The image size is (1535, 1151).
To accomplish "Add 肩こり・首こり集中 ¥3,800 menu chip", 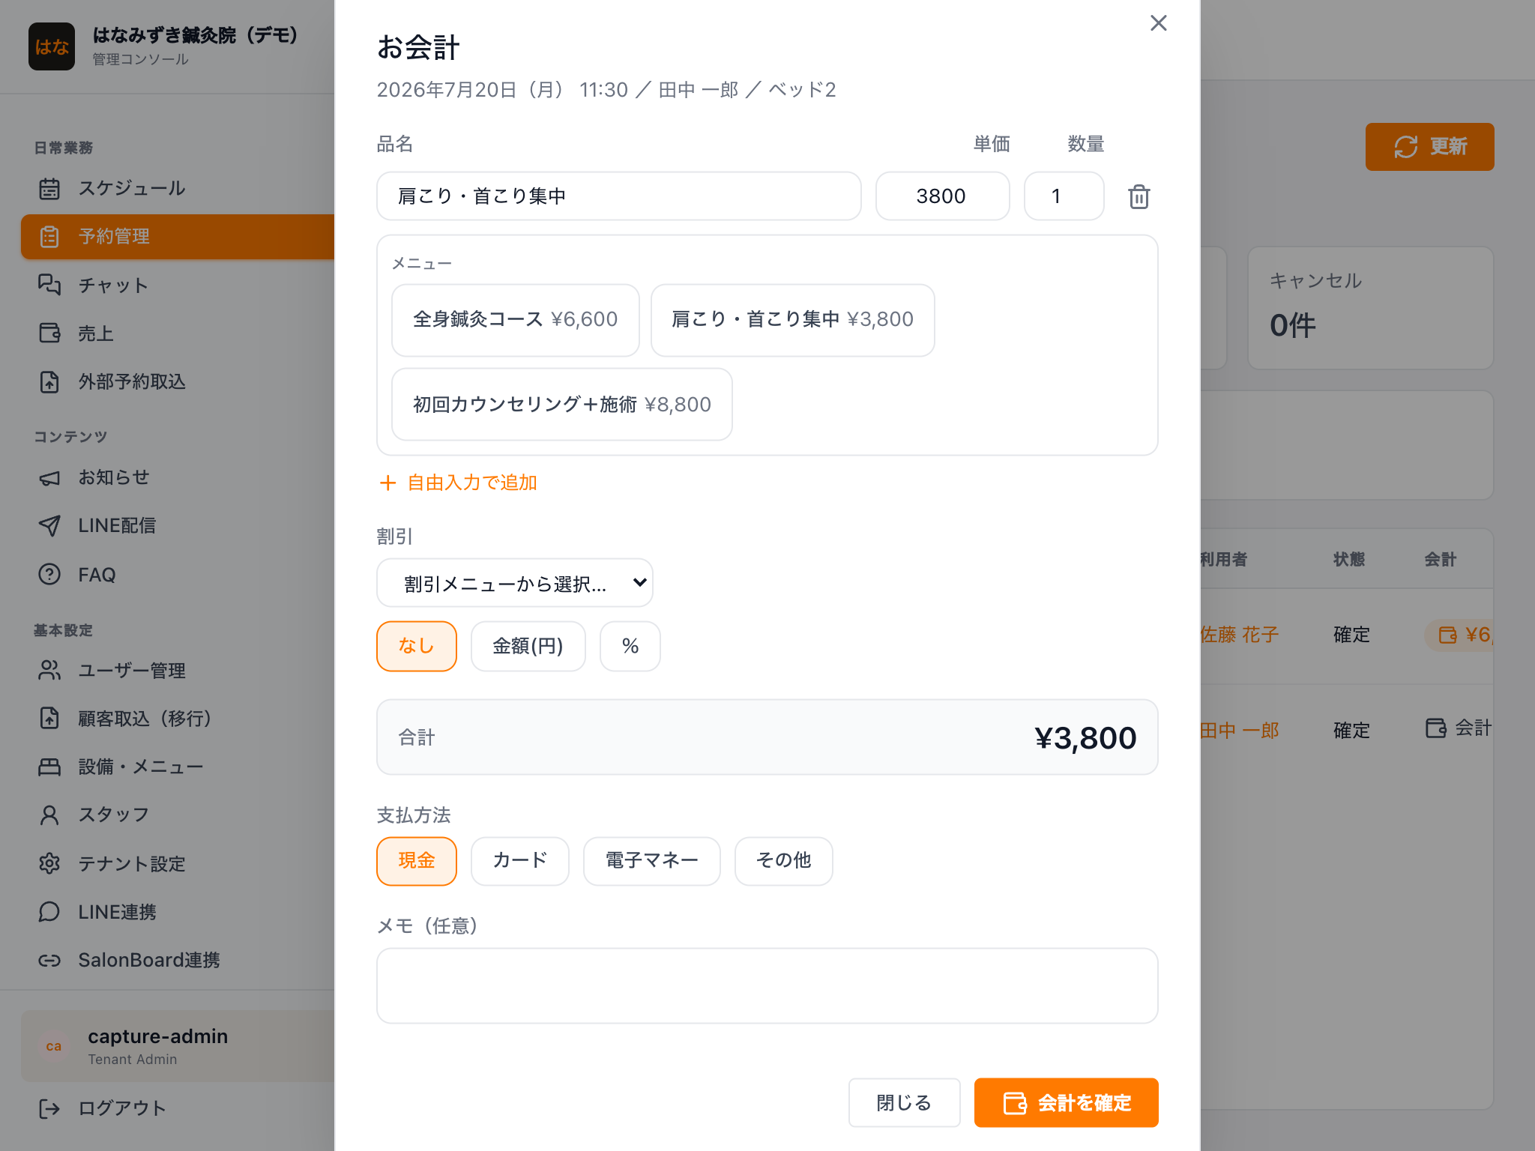I will pos(793,320).
